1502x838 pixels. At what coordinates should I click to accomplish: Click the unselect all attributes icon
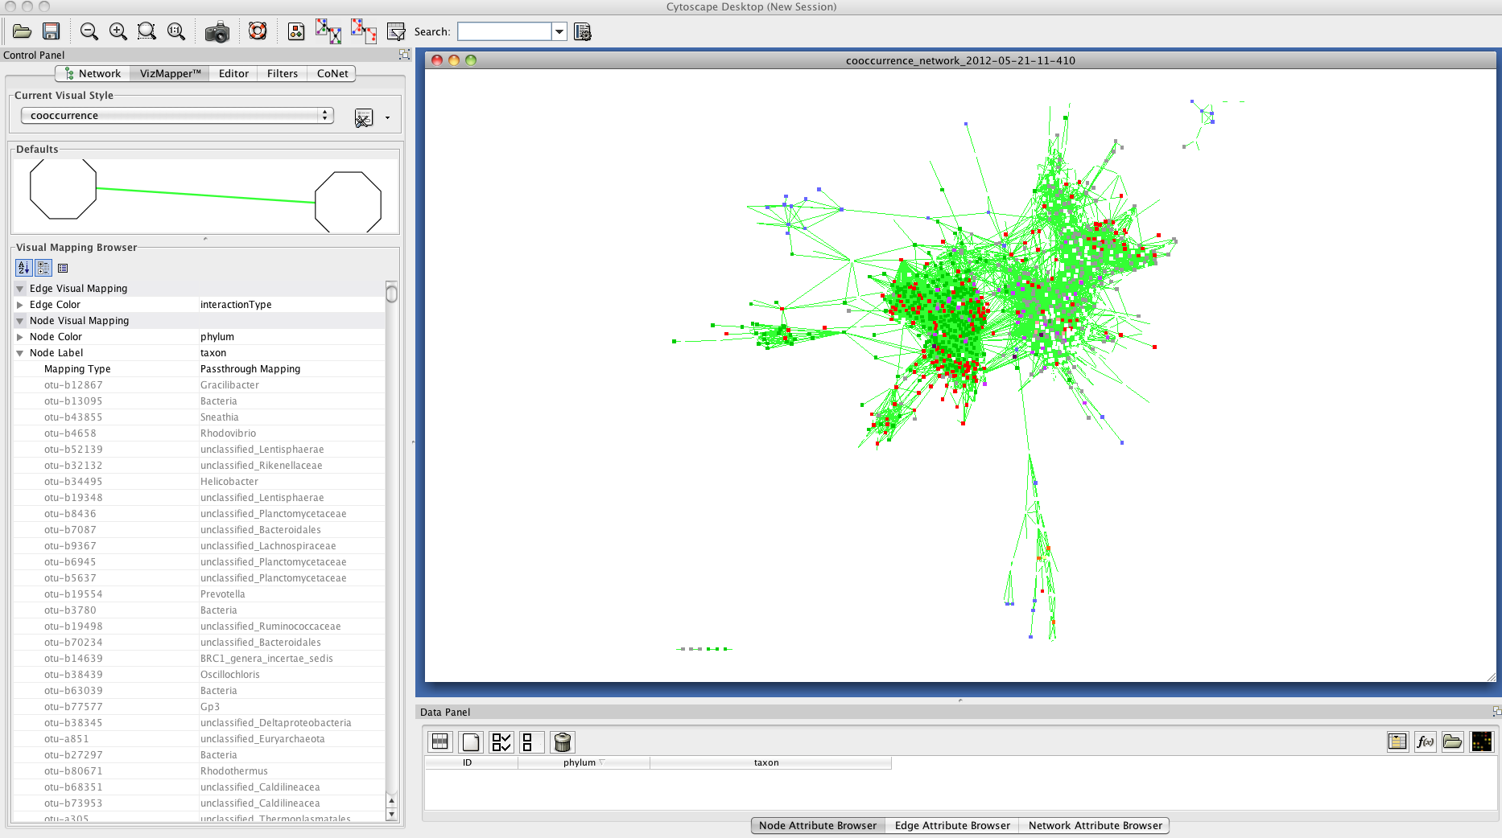point(528,741)
